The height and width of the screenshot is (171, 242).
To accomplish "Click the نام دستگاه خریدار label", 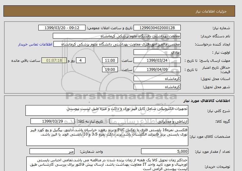I will 215,36.
